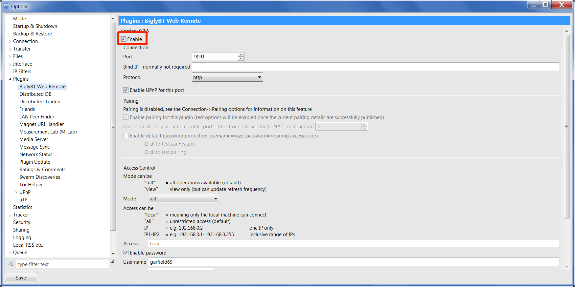Open the Protocol http dropdown
The width and height of the screenshot is (575, 287).
click(227, 77)
